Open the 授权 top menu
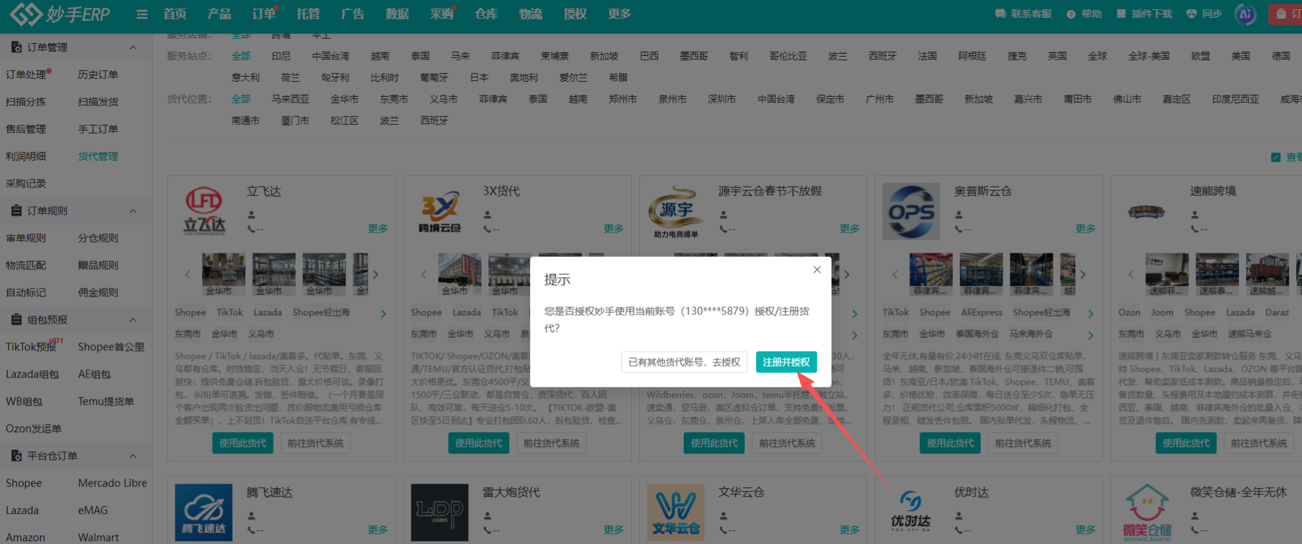Image resolution: width=1302 pixels, height=544 pixels. coord(575,14)
